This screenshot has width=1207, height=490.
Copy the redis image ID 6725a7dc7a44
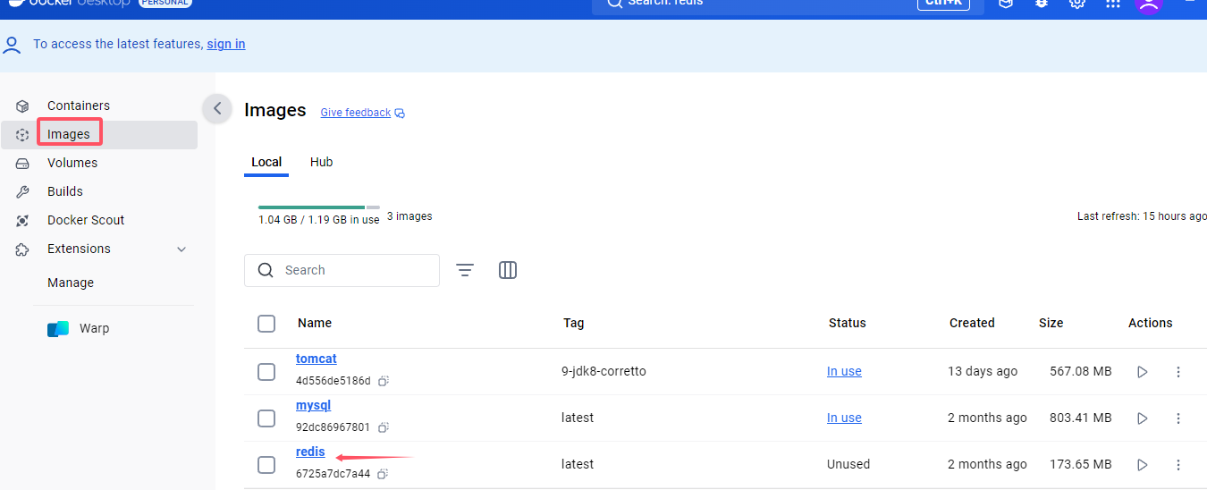[x=383, y=474]
